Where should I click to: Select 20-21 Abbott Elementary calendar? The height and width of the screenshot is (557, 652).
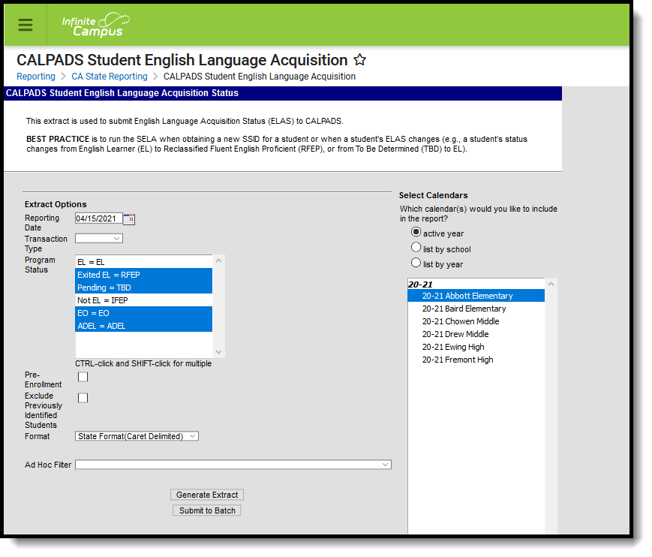(x=476, y=297)
